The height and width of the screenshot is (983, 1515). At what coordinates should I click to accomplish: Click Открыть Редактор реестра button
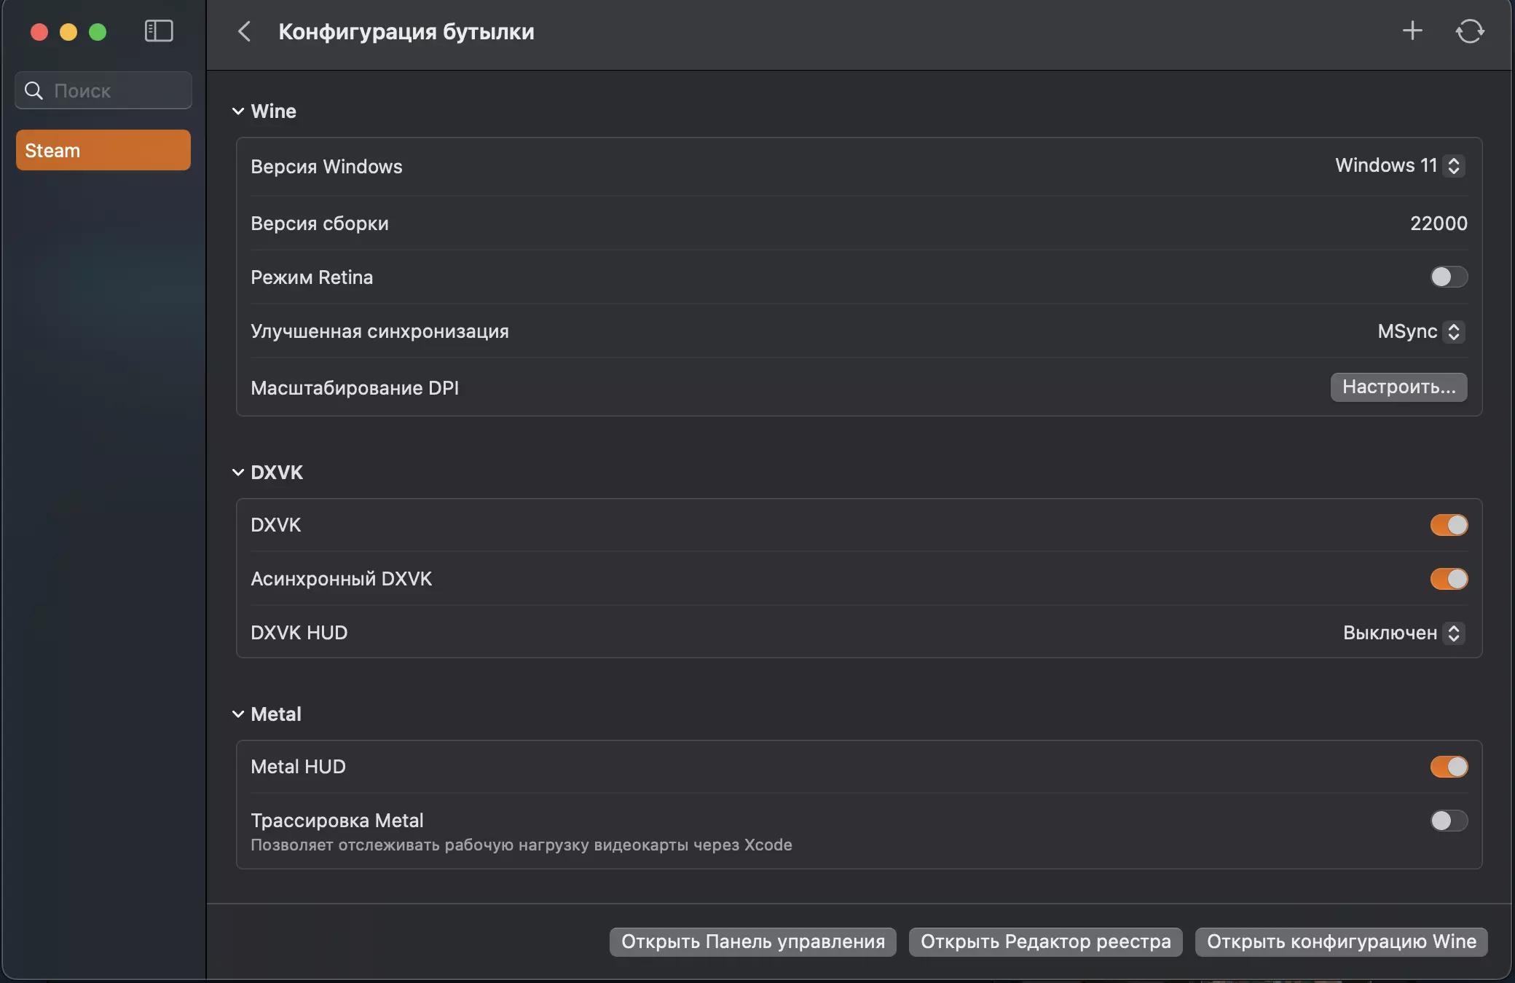tap(1045, 941)
